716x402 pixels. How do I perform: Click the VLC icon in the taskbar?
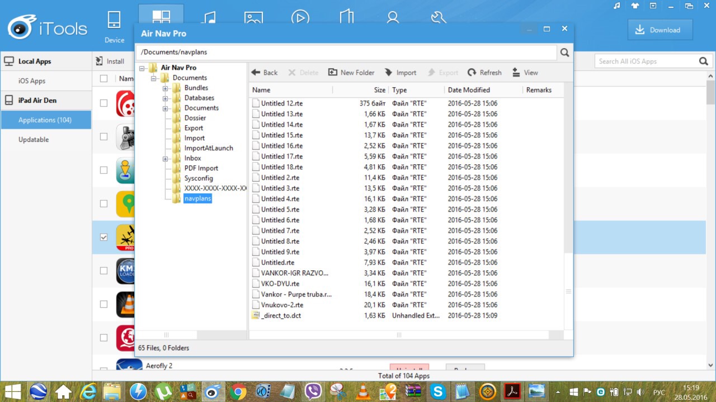pos(363,391)
